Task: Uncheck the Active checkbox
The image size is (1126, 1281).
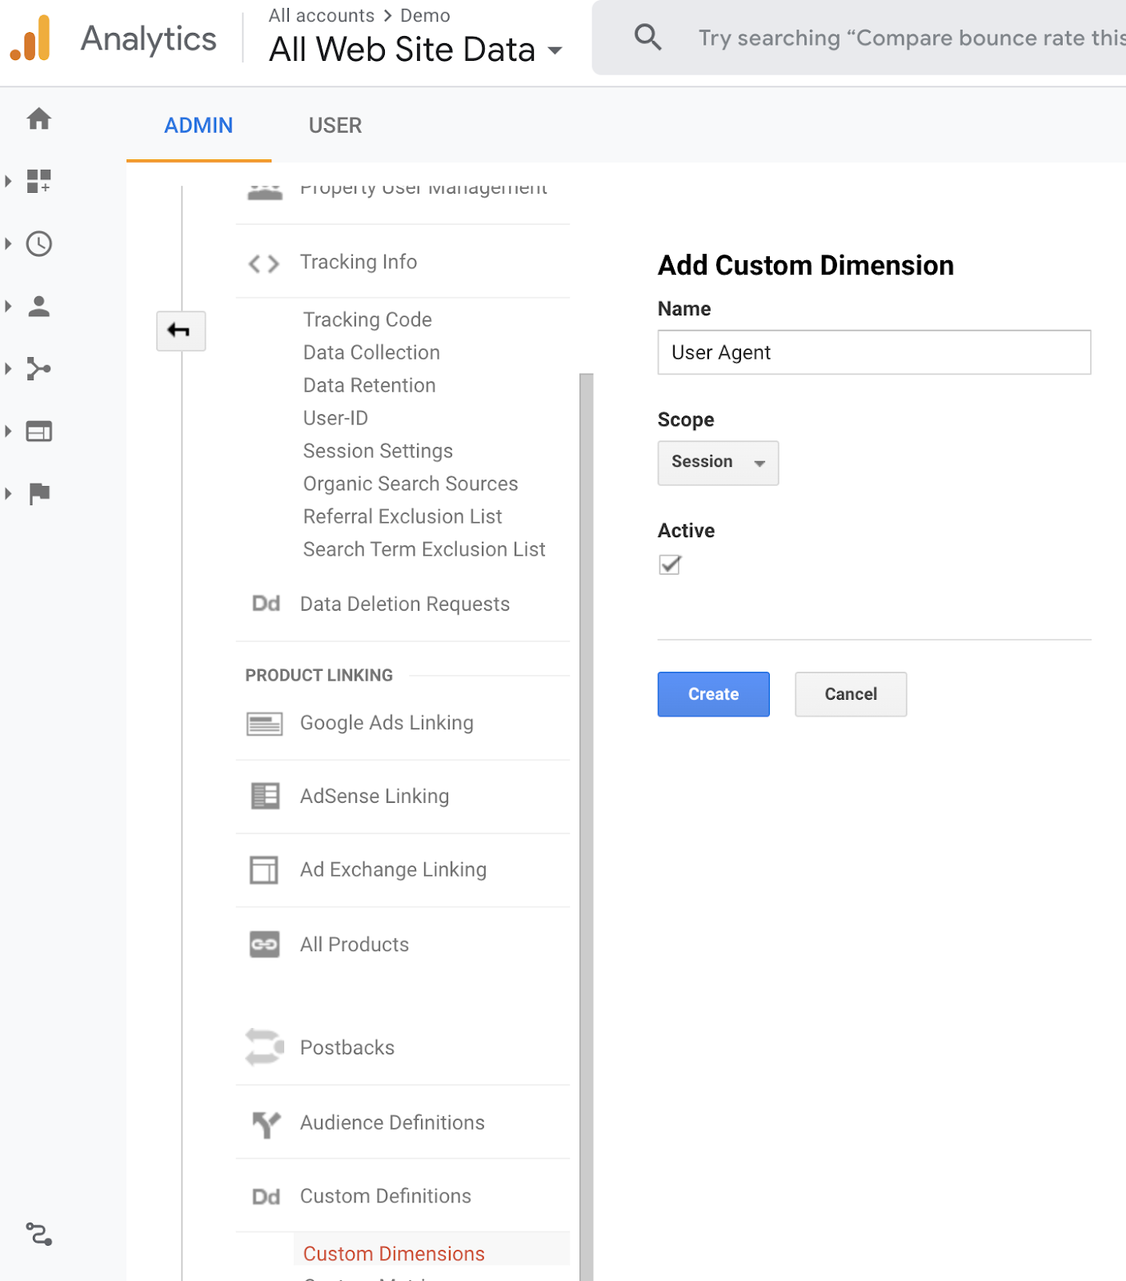Action: (x=670, y=564)
